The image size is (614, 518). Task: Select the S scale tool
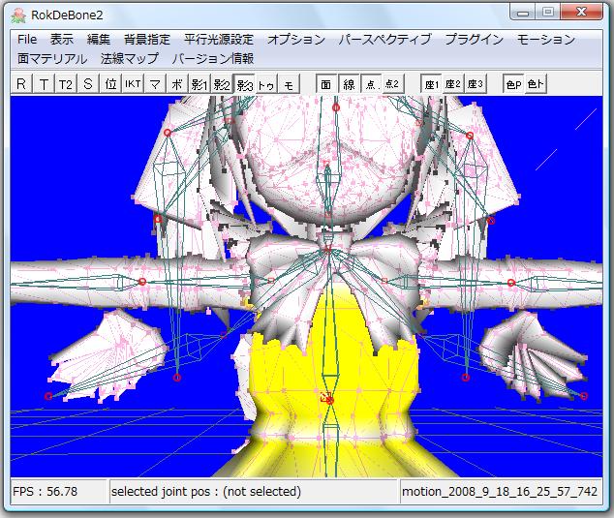coord(88,84)
